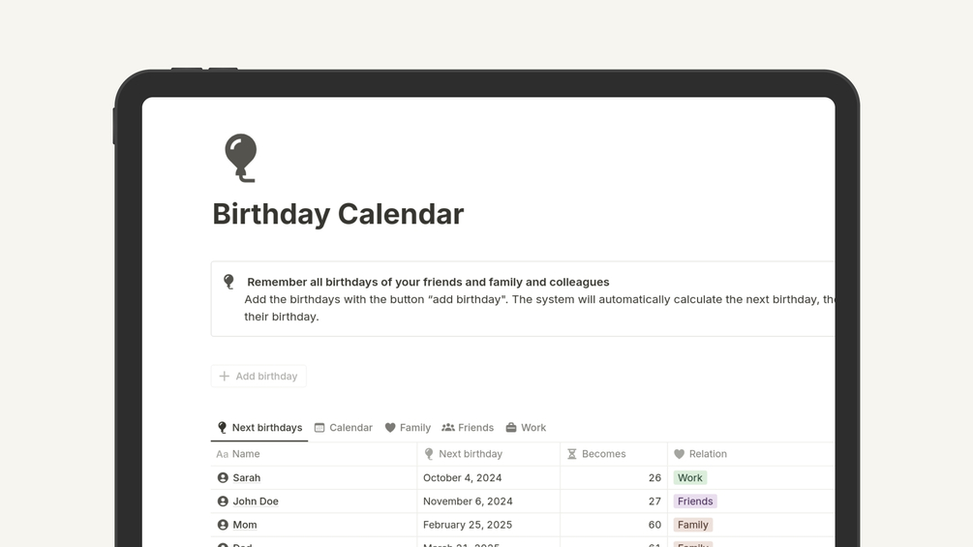973x547 pixels.
Task: Select the Next birthdays tab
Action: click(x=259, y=428)
